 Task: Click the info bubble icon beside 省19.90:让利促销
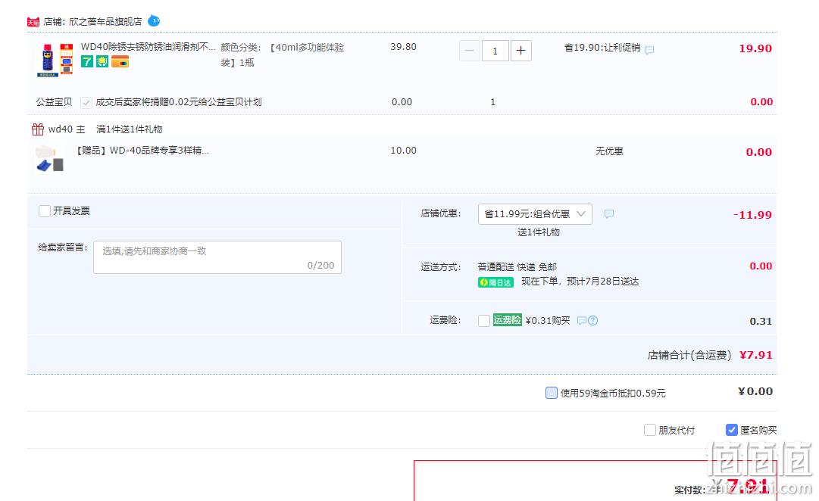[649, 50]
